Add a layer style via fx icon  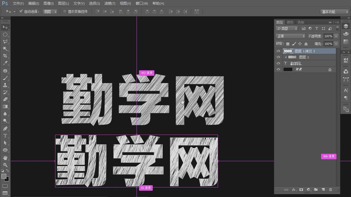[x=294, y=190]
